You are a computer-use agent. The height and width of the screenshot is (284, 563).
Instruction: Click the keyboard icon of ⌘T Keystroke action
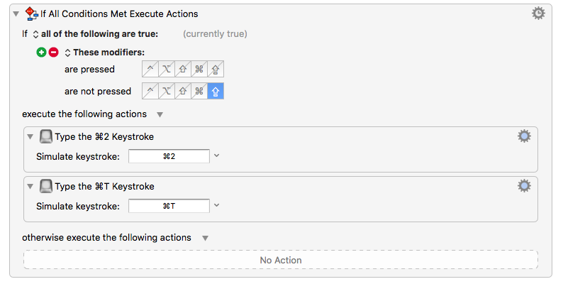pyautogui.click(x=46, y=186)
